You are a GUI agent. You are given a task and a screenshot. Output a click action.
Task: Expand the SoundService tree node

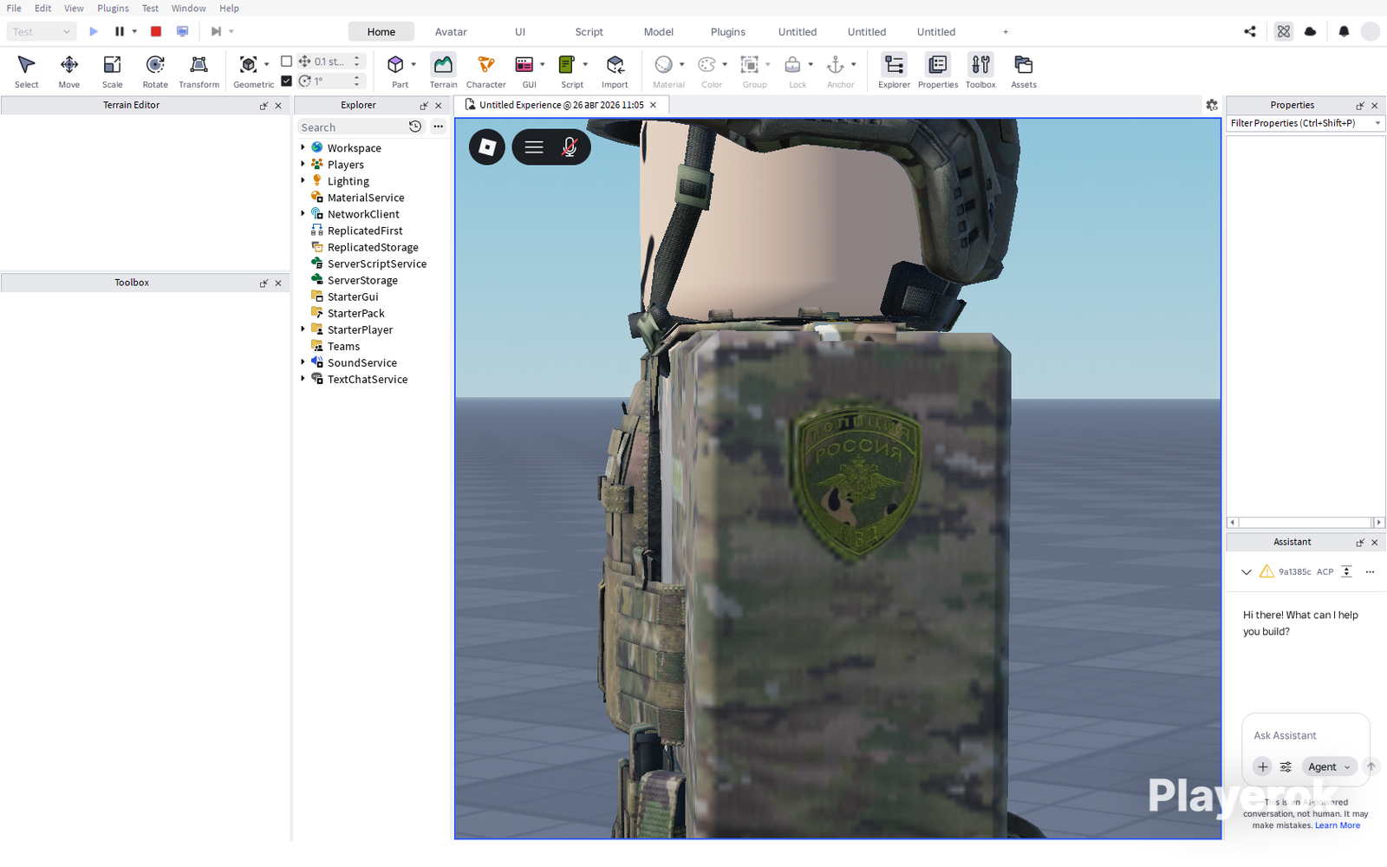(x=303, y=362)
